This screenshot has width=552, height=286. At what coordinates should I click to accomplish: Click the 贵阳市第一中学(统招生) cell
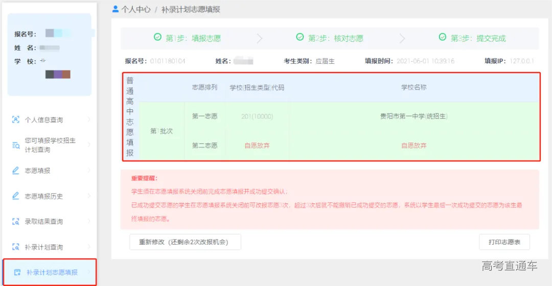(x=413, y=116)
